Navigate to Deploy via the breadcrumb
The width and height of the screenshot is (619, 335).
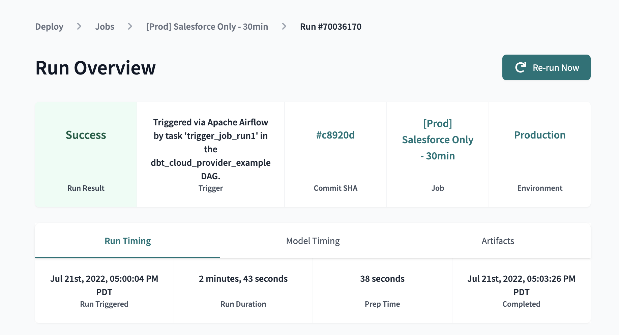pyautogui.click(x=49, y=26)
